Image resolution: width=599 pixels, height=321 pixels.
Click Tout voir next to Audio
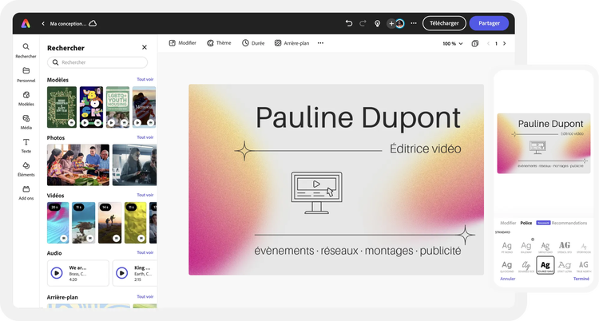point(145,252)
